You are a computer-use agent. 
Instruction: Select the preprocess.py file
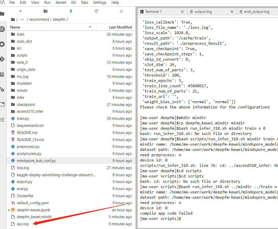71,147
